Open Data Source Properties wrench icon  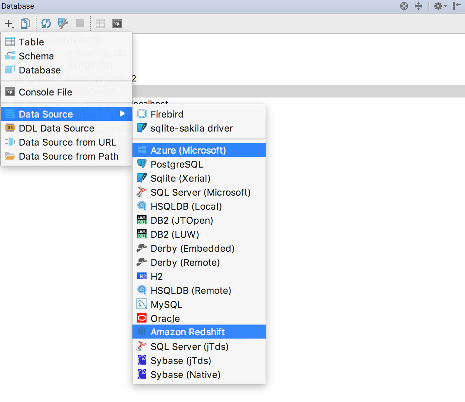[63, 23]
